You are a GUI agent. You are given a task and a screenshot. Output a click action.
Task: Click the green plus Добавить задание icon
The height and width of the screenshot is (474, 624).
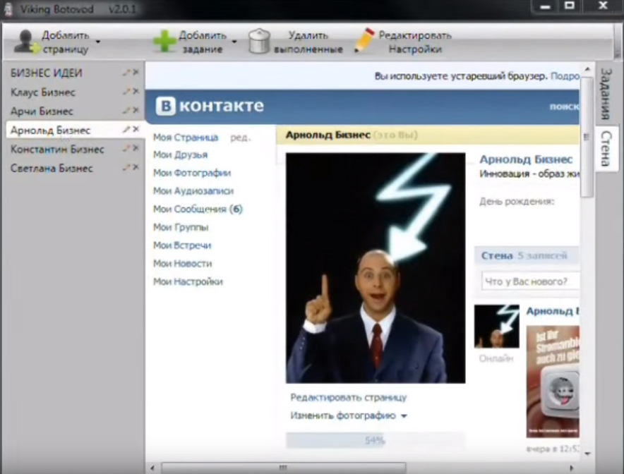click(164, 41)
